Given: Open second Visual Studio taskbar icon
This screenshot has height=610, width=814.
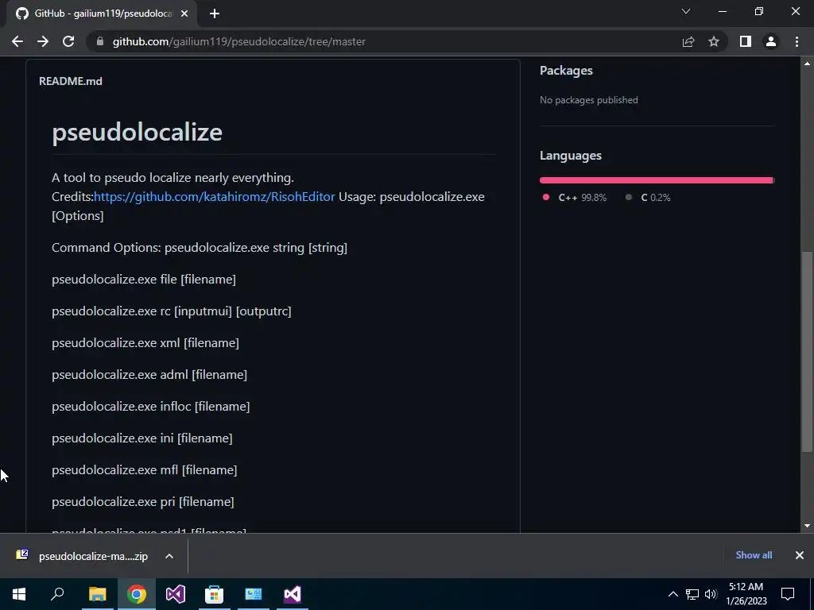Looking at the screenshot, I should (293, 594).
